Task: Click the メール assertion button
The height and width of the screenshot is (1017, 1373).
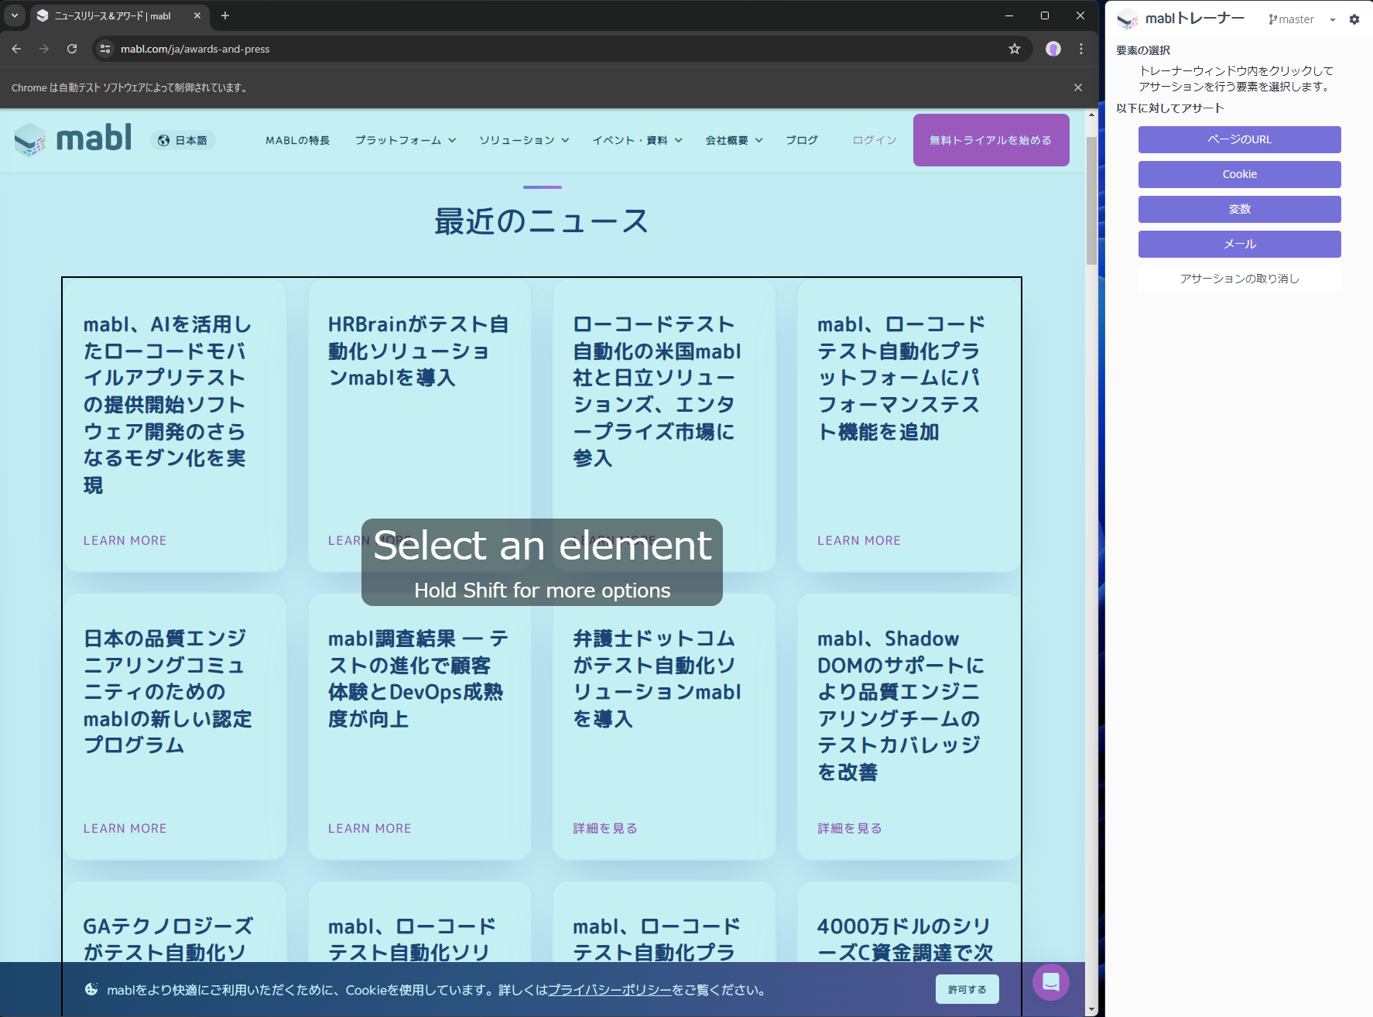Action: click(x=1239, y=244)
